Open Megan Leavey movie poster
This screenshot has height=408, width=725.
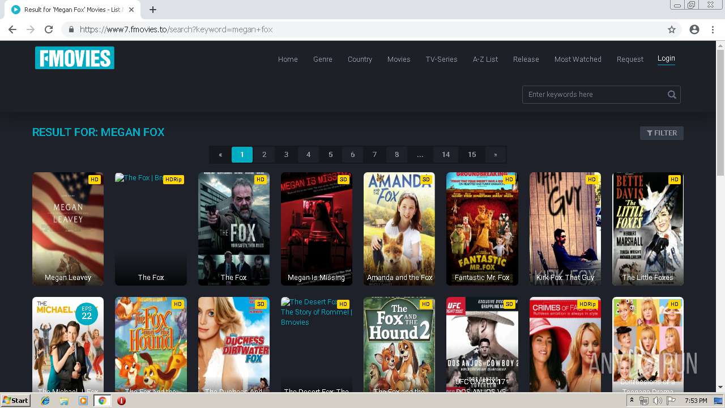68,229
